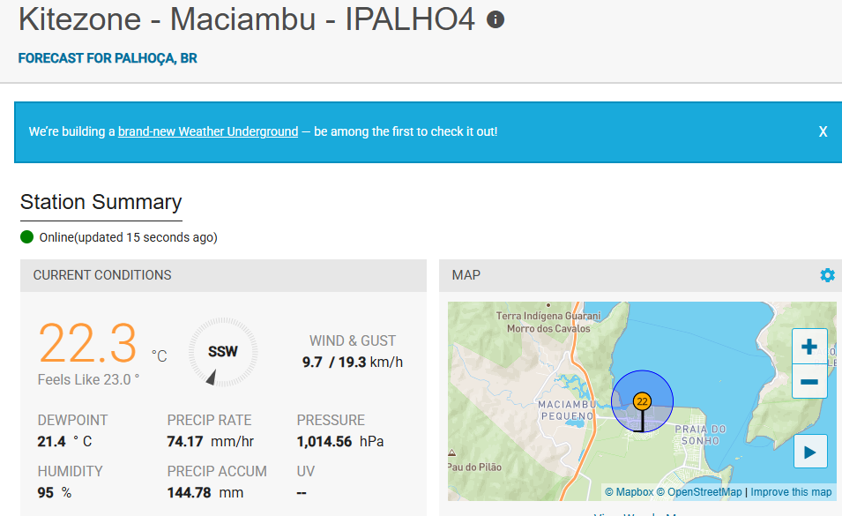Zoom out using the map minus control
This screenshot has height=516, width=842.
pos(809,381)
